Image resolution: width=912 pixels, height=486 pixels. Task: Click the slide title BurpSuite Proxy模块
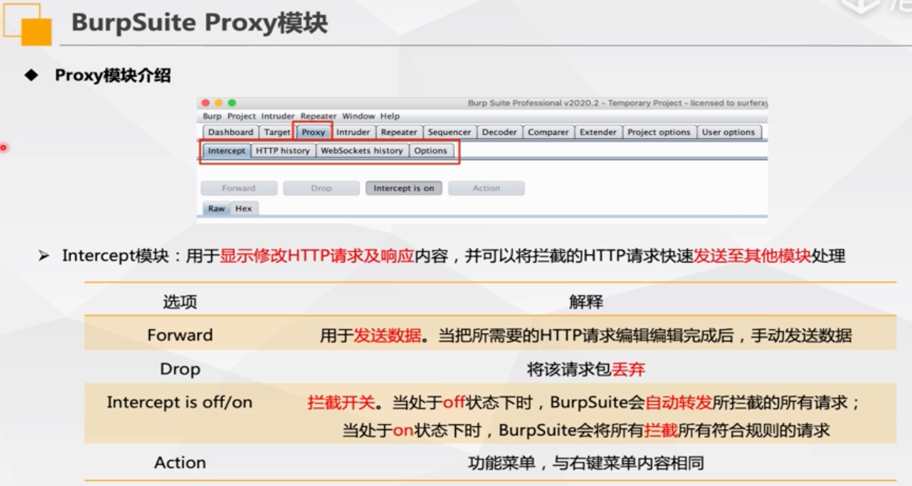pyautogui.click(x=200, y=23)
